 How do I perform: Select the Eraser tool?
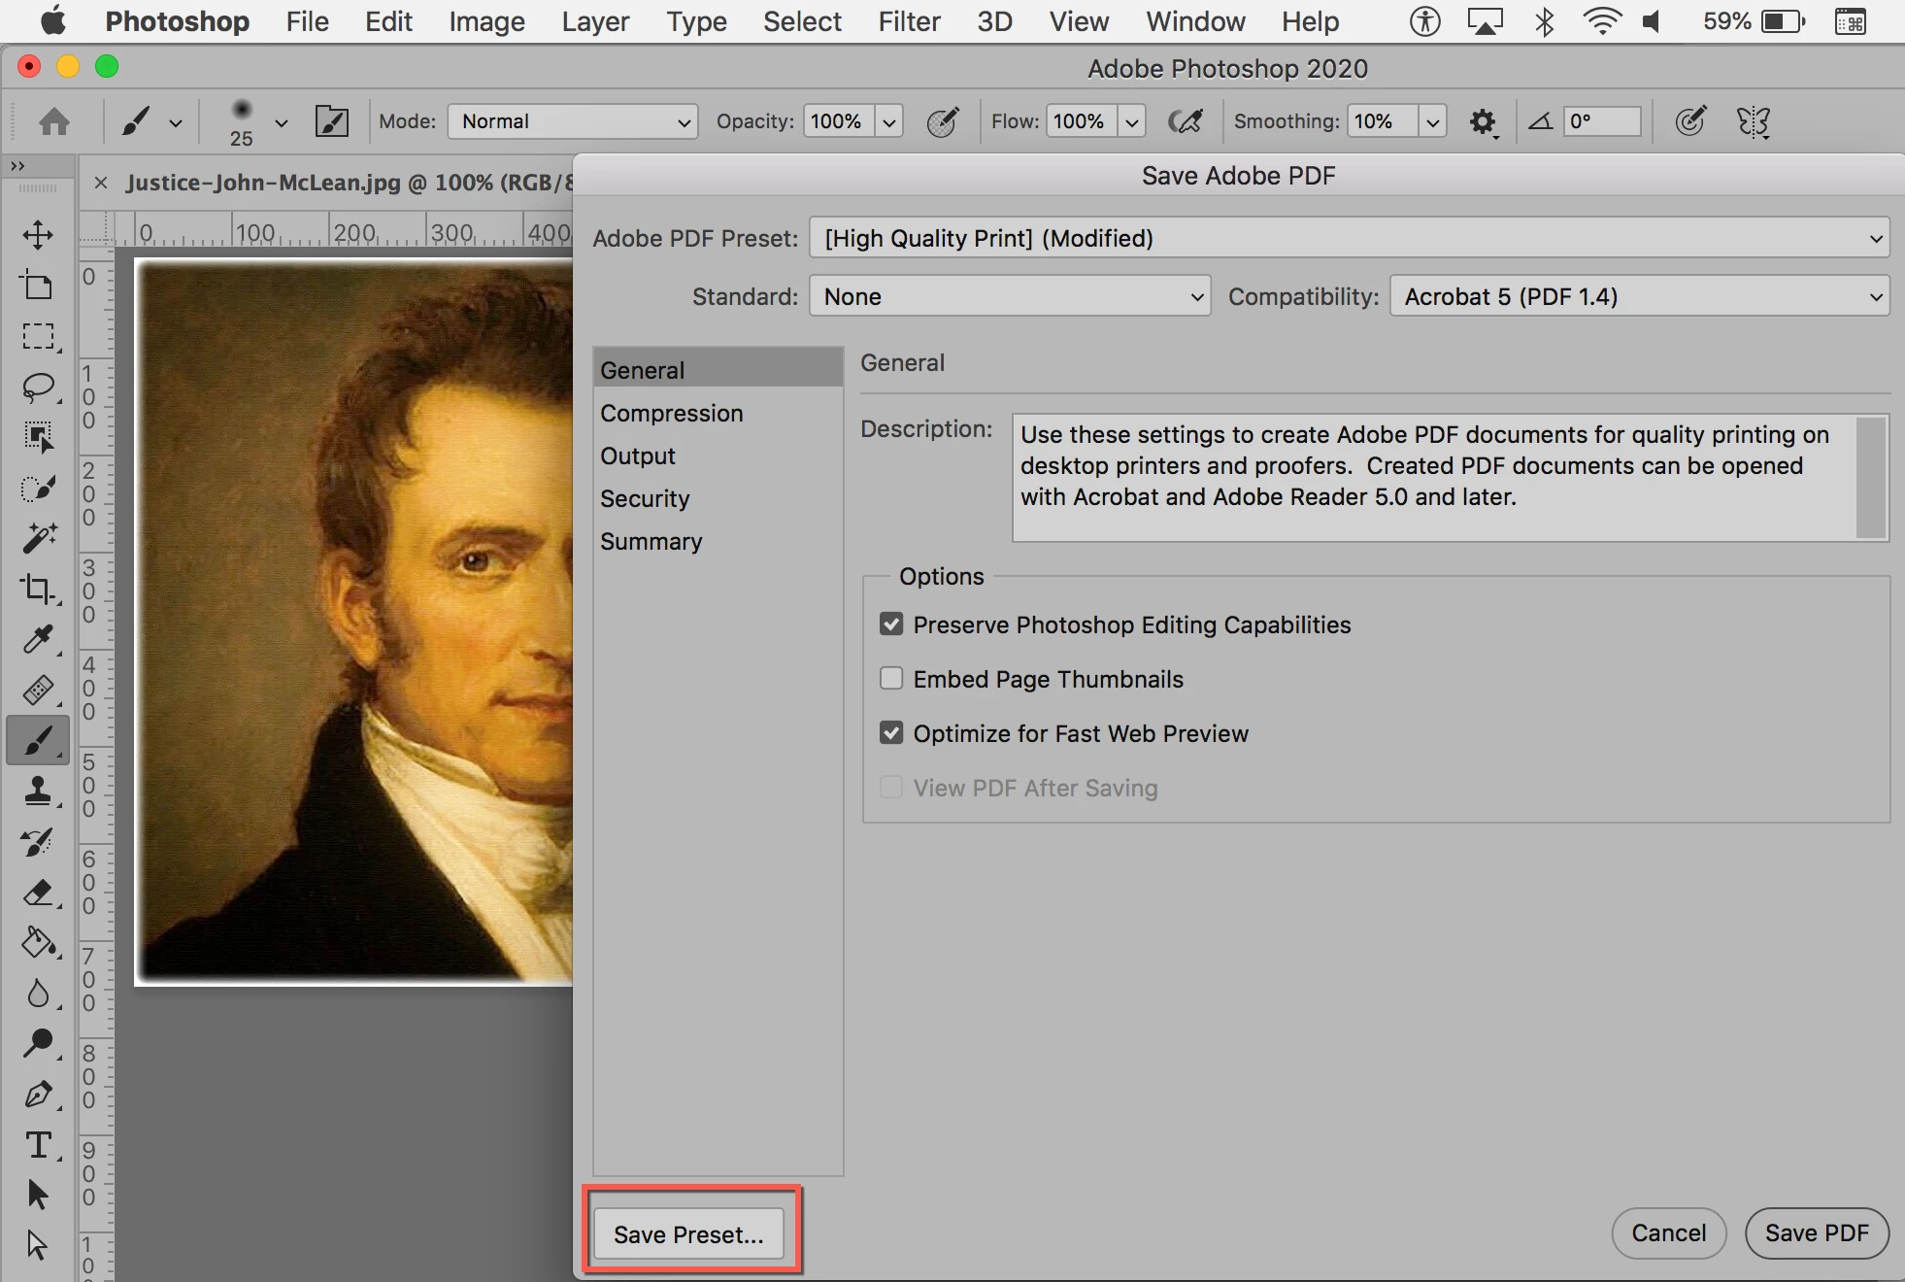(x=38, y=893)
